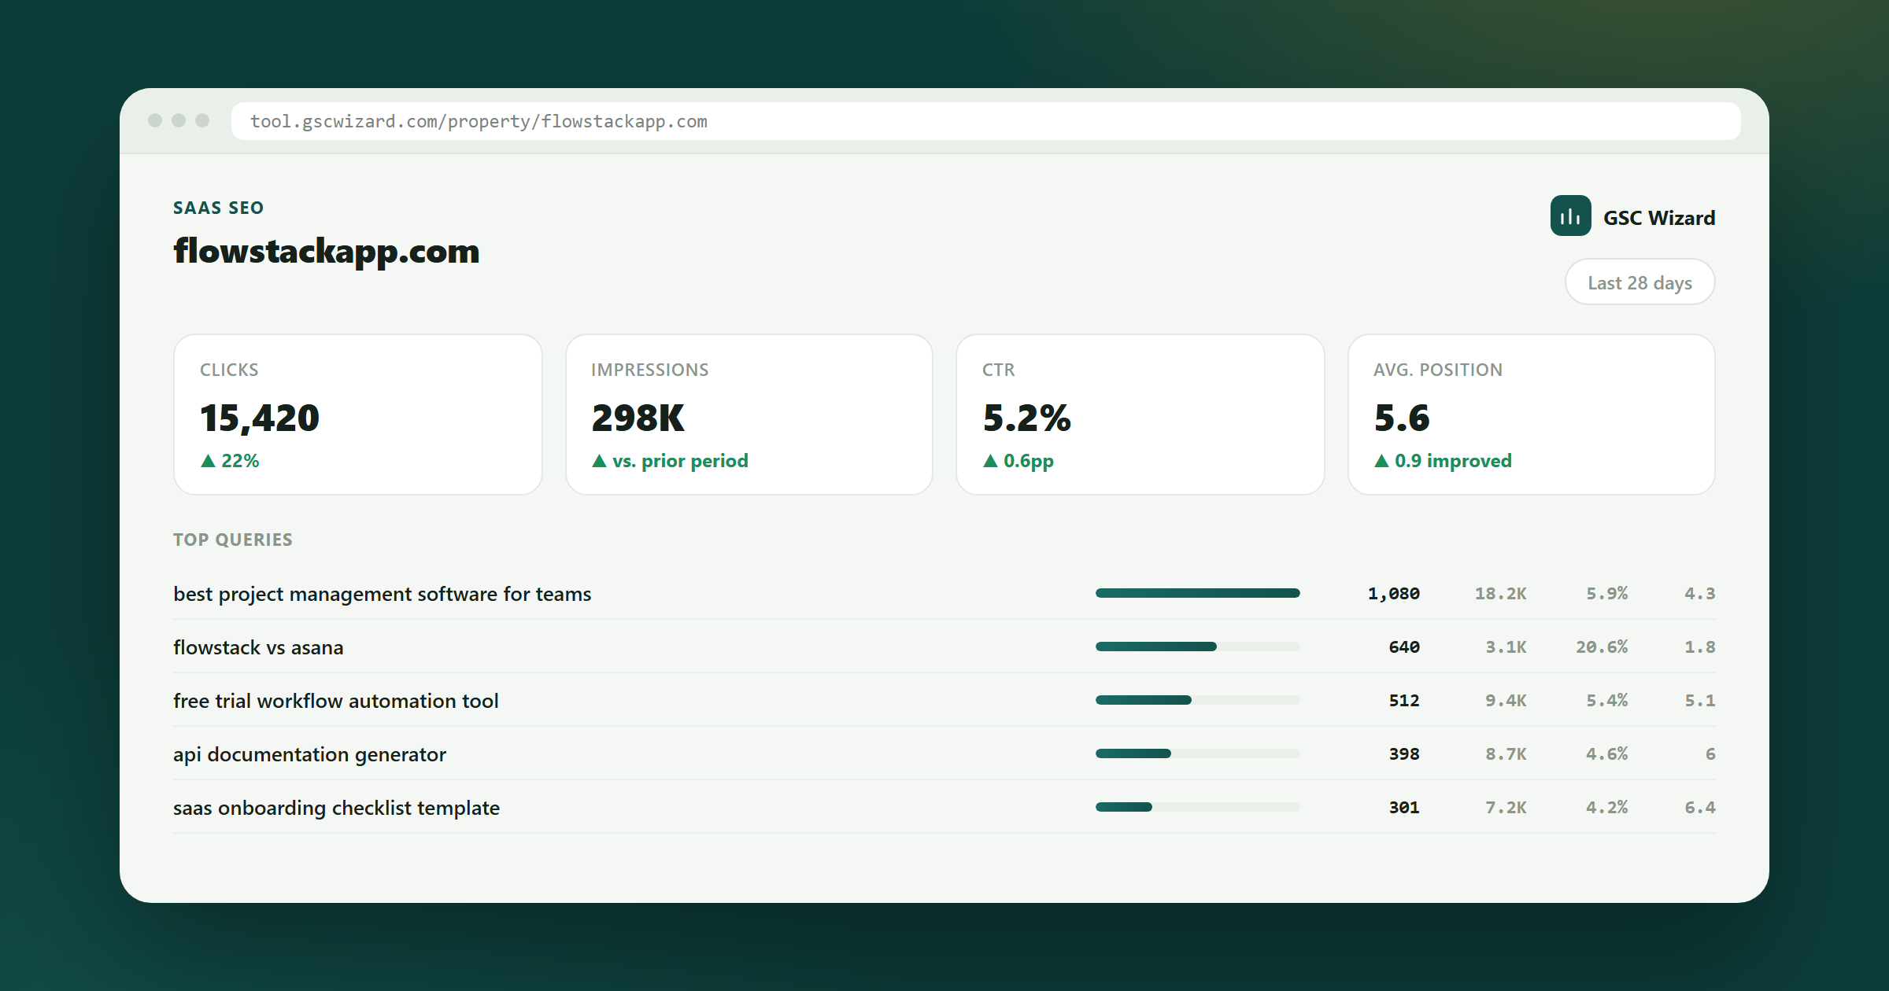Click the 4.6% CTR value
The width and height of the screenshot is (1889, 991).
tap(1606, 754)
